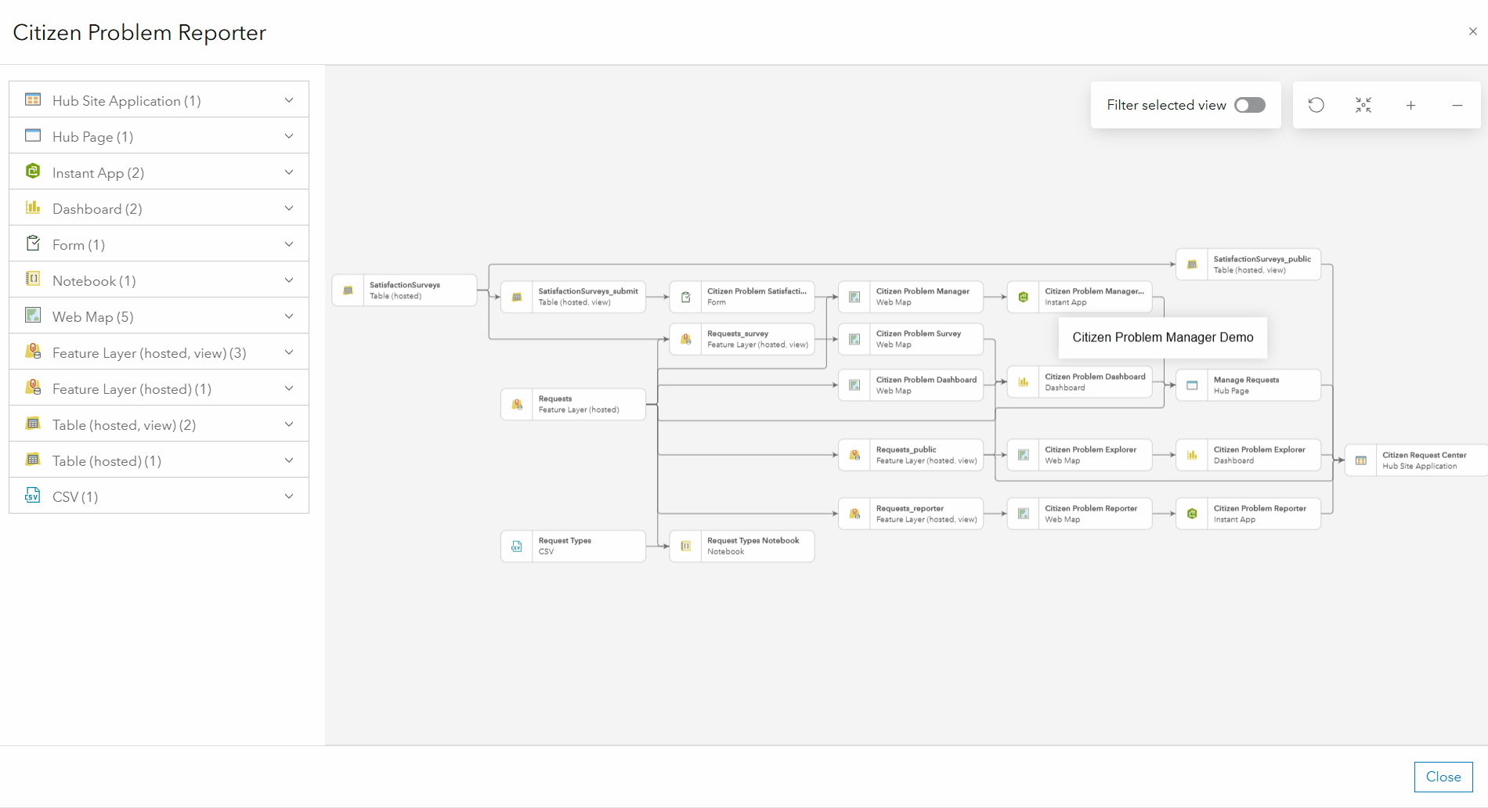Image resolution: width=1488 pixels, height=808 pixels.
Task: Zoom in on the diagram
Action: click(x=1410, y=105)
